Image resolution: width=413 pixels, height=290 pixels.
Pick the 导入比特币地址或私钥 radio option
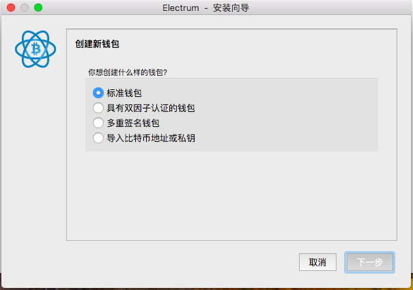(x=98, y=138)
